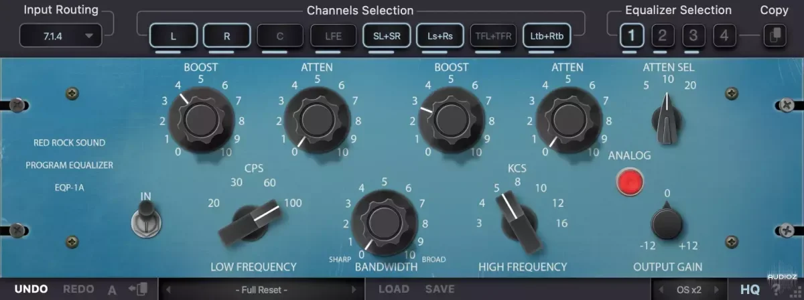Select 20 CPS low frequency
The height and width of the screenshot is (300, 804).
tap(214, 203)
